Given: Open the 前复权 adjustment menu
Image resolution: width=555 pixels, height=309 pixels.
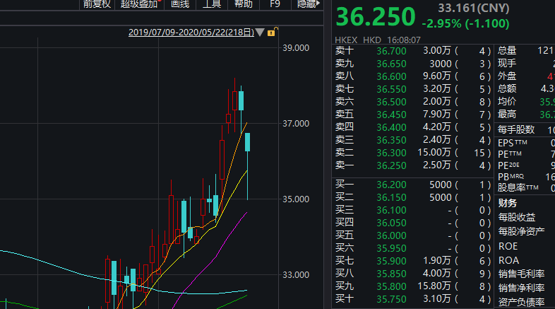Looking at the screenshot, I should coord(97,4).
